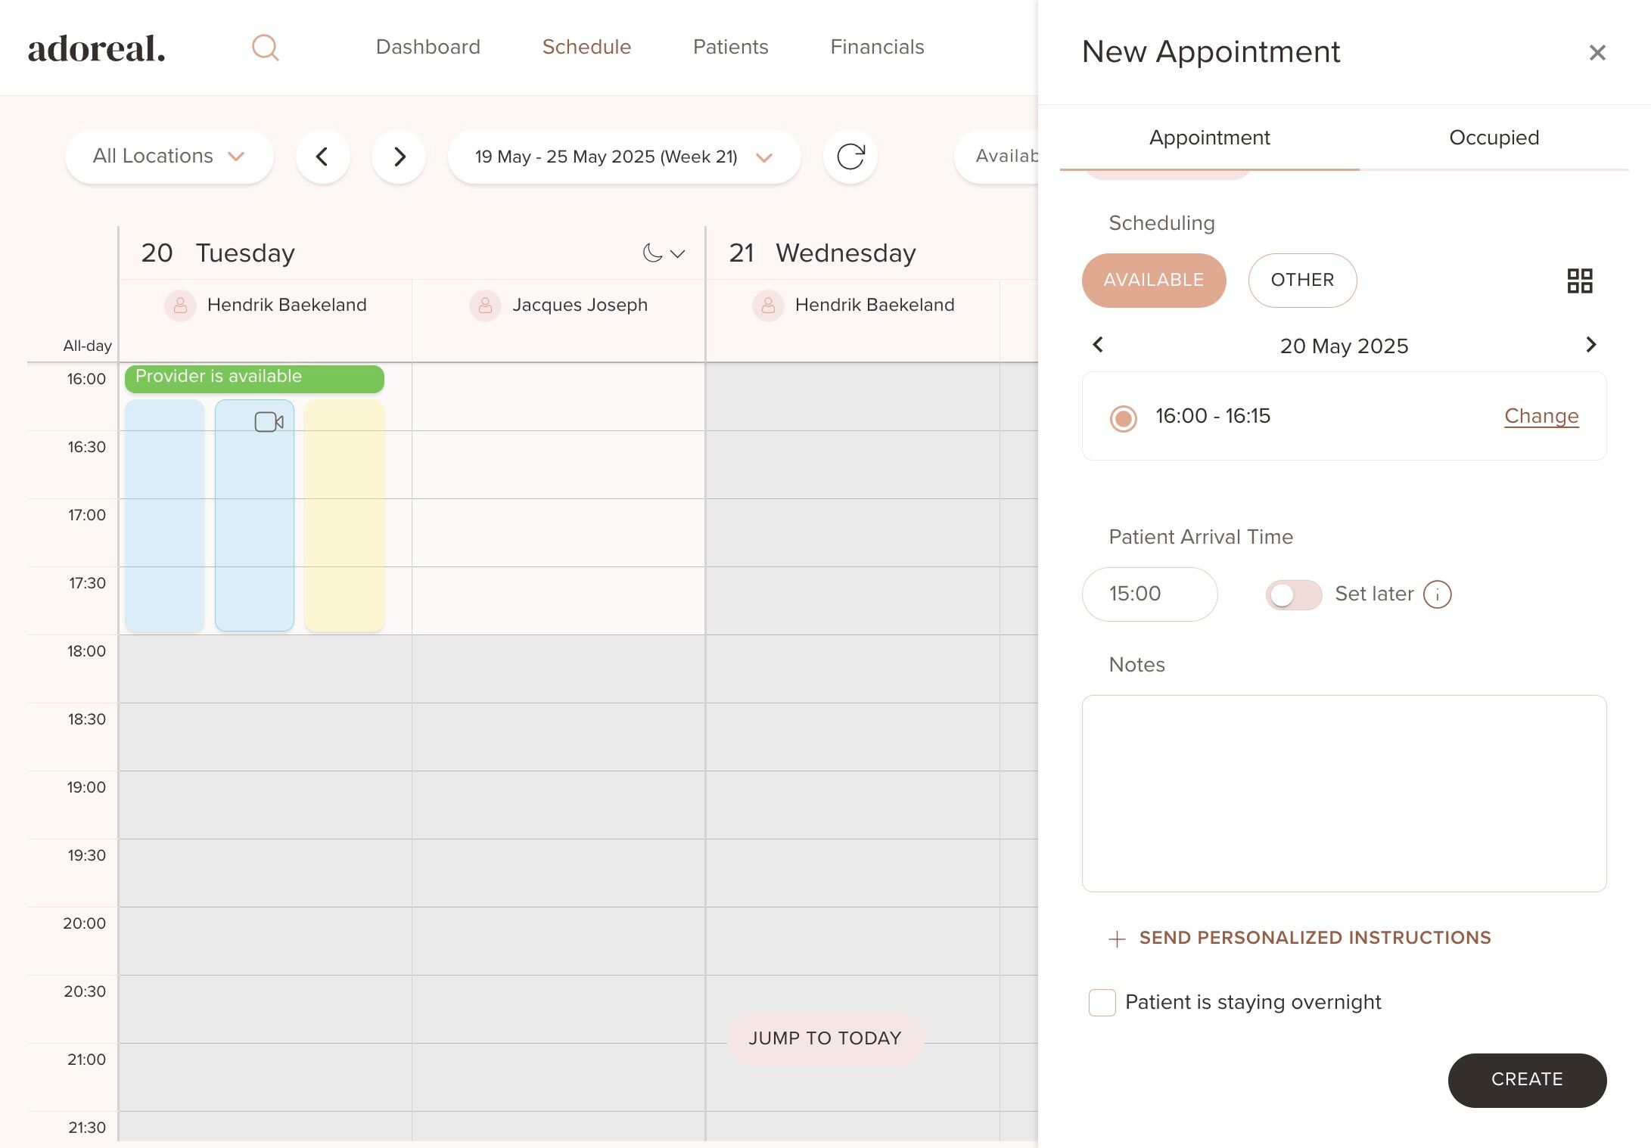Go to previous week arrow

tap(322, 157)
